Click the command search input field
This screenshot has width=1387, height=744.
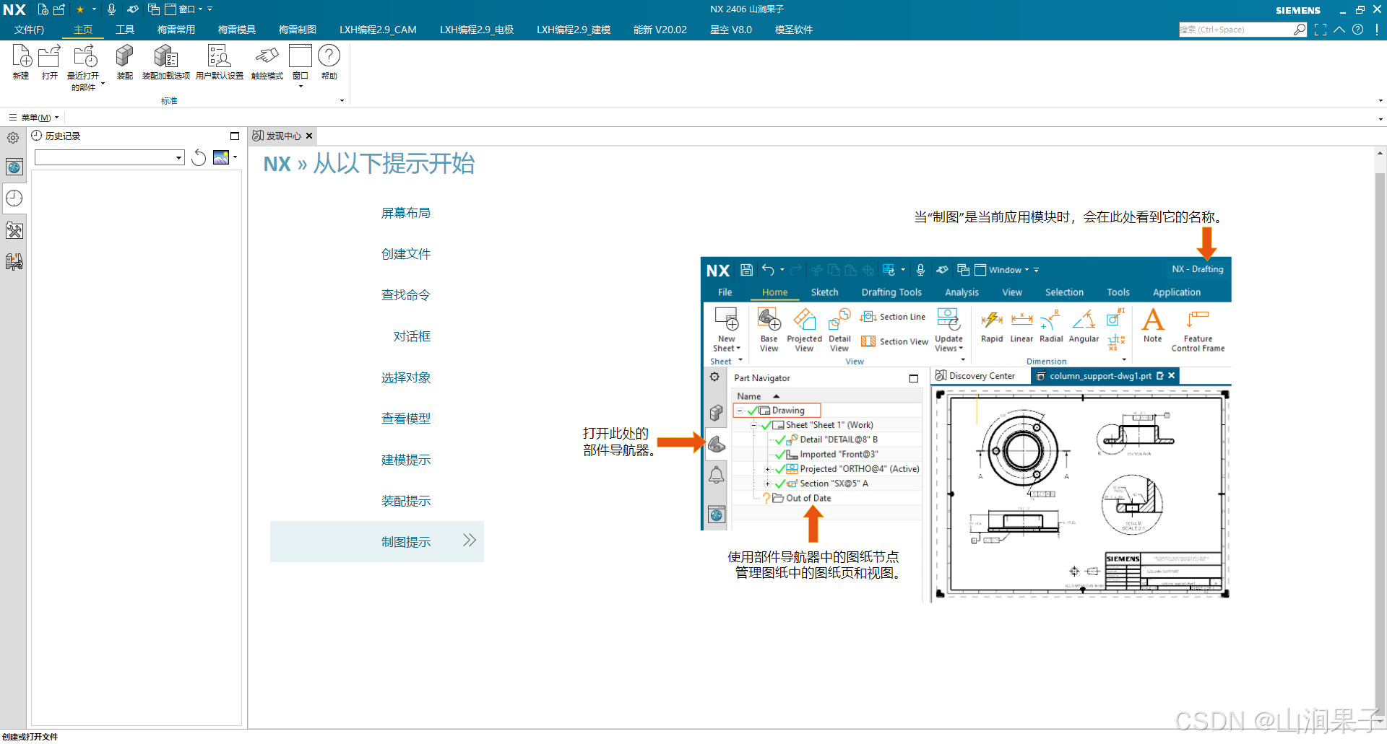pyautogui.click(x=1235, y=30)
